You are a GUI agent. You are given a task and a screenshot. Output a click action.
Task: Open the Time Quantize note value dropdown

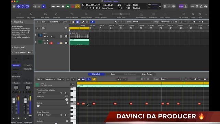point(49,93)
